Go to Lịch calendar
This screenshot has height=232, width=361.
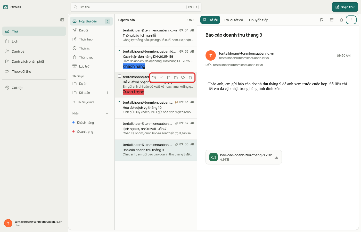34,41
